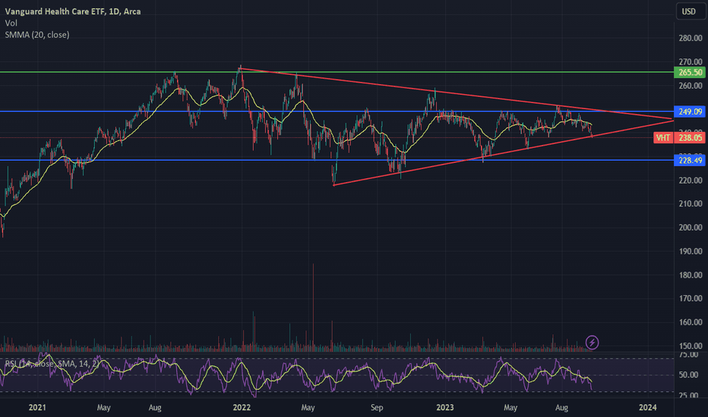This screenshot has width=708, height=417.
Task: Click the Sep date axis label
Action: (377, 408)
